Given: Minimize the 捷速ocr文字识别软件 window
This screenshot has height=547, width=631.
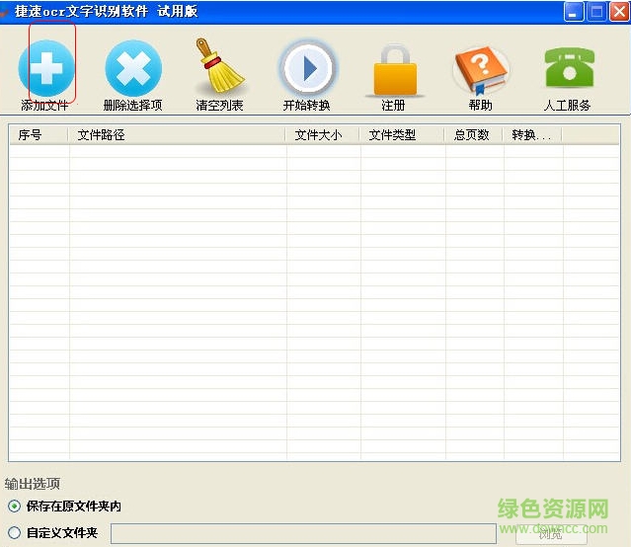Looking at the screenshot, I should tap(574, 12).
